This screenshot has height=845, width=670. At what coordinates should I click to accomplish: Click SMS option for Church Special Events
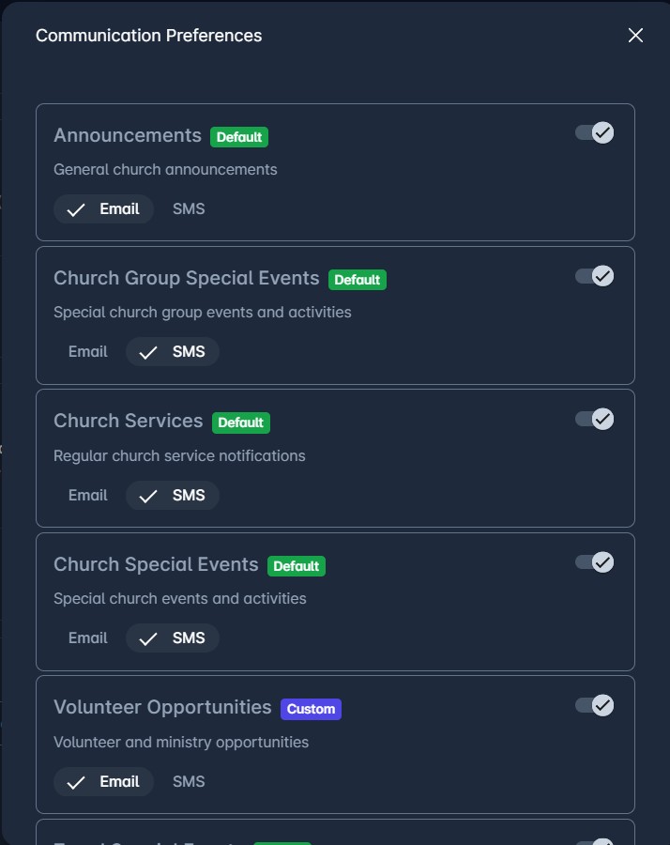(x=173, y=638)
